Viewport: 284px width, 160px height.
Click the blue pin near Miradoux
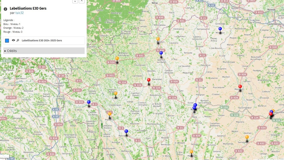220,29
